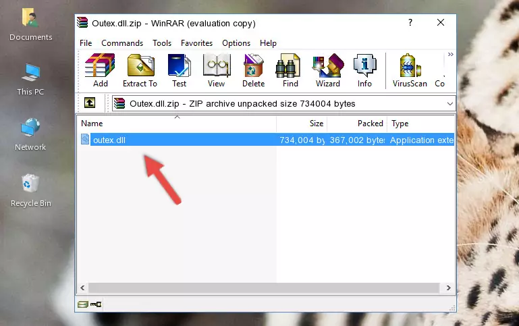Screen dimensions: 519x326
Task: Click the horizontal scrollbar left arrow
Action: (82, 288)
